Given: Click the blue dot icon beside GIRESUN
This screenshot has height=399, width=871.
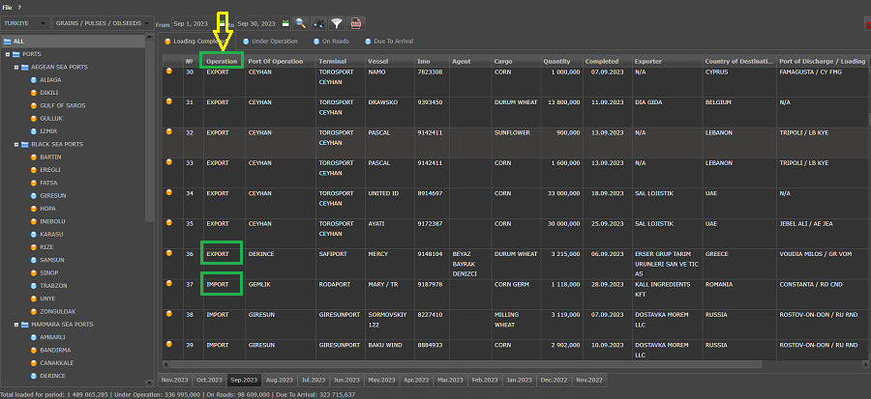Looking at the screenshot, I should [x=33, y=195].
